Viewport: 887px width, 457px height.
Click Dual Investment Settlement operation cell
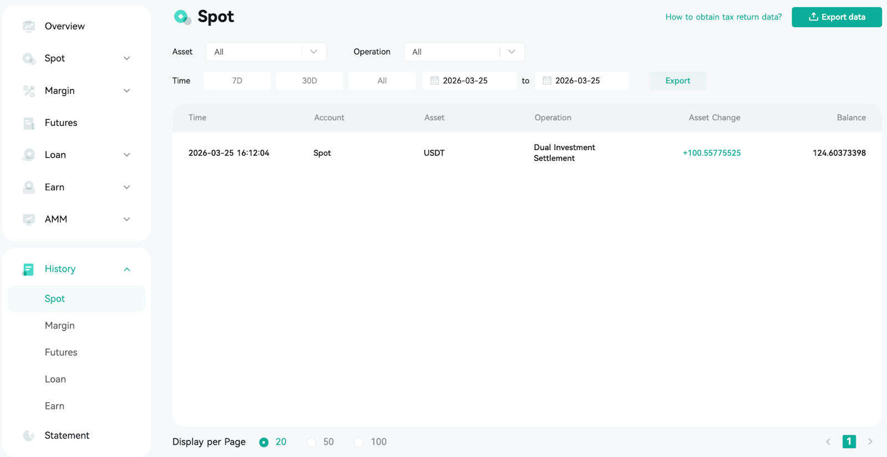(x=564, y=153)
